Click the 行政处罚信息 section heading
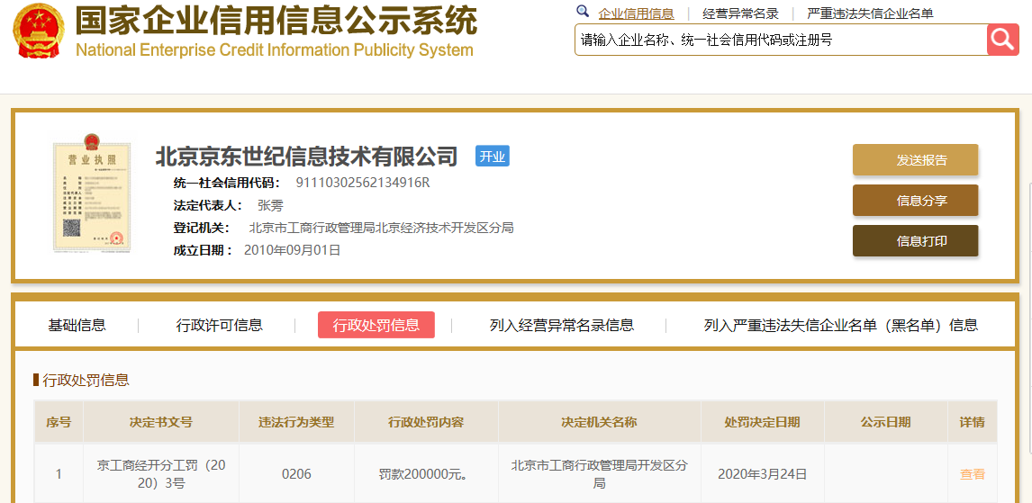 point(86,380)
